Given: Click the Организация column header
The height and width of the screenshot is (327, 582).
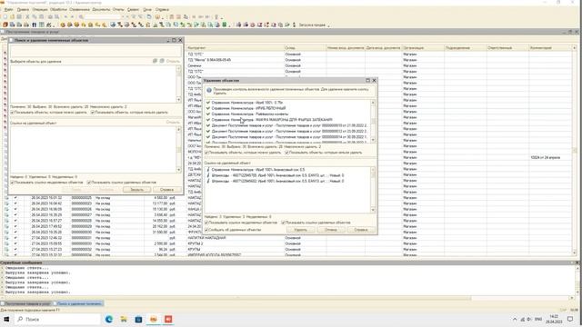Looking at the screenshot, I should point(423,48).
